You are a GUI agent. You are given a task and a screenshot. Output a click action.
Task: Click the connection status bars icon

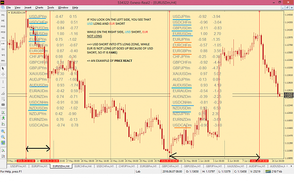(x=268, y=171)
